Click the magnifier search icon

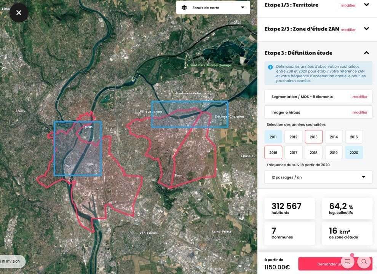click(x=364, y=261)
